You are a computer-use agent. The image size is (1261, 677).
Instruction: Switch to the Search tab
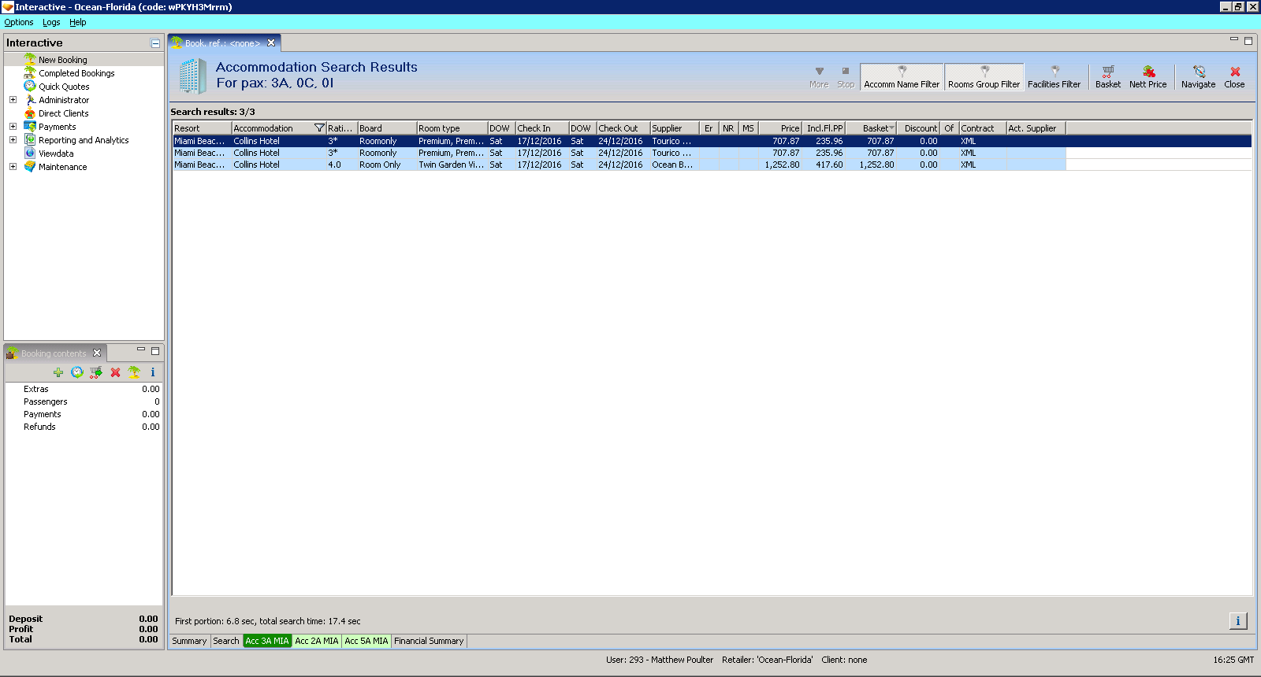226,641
